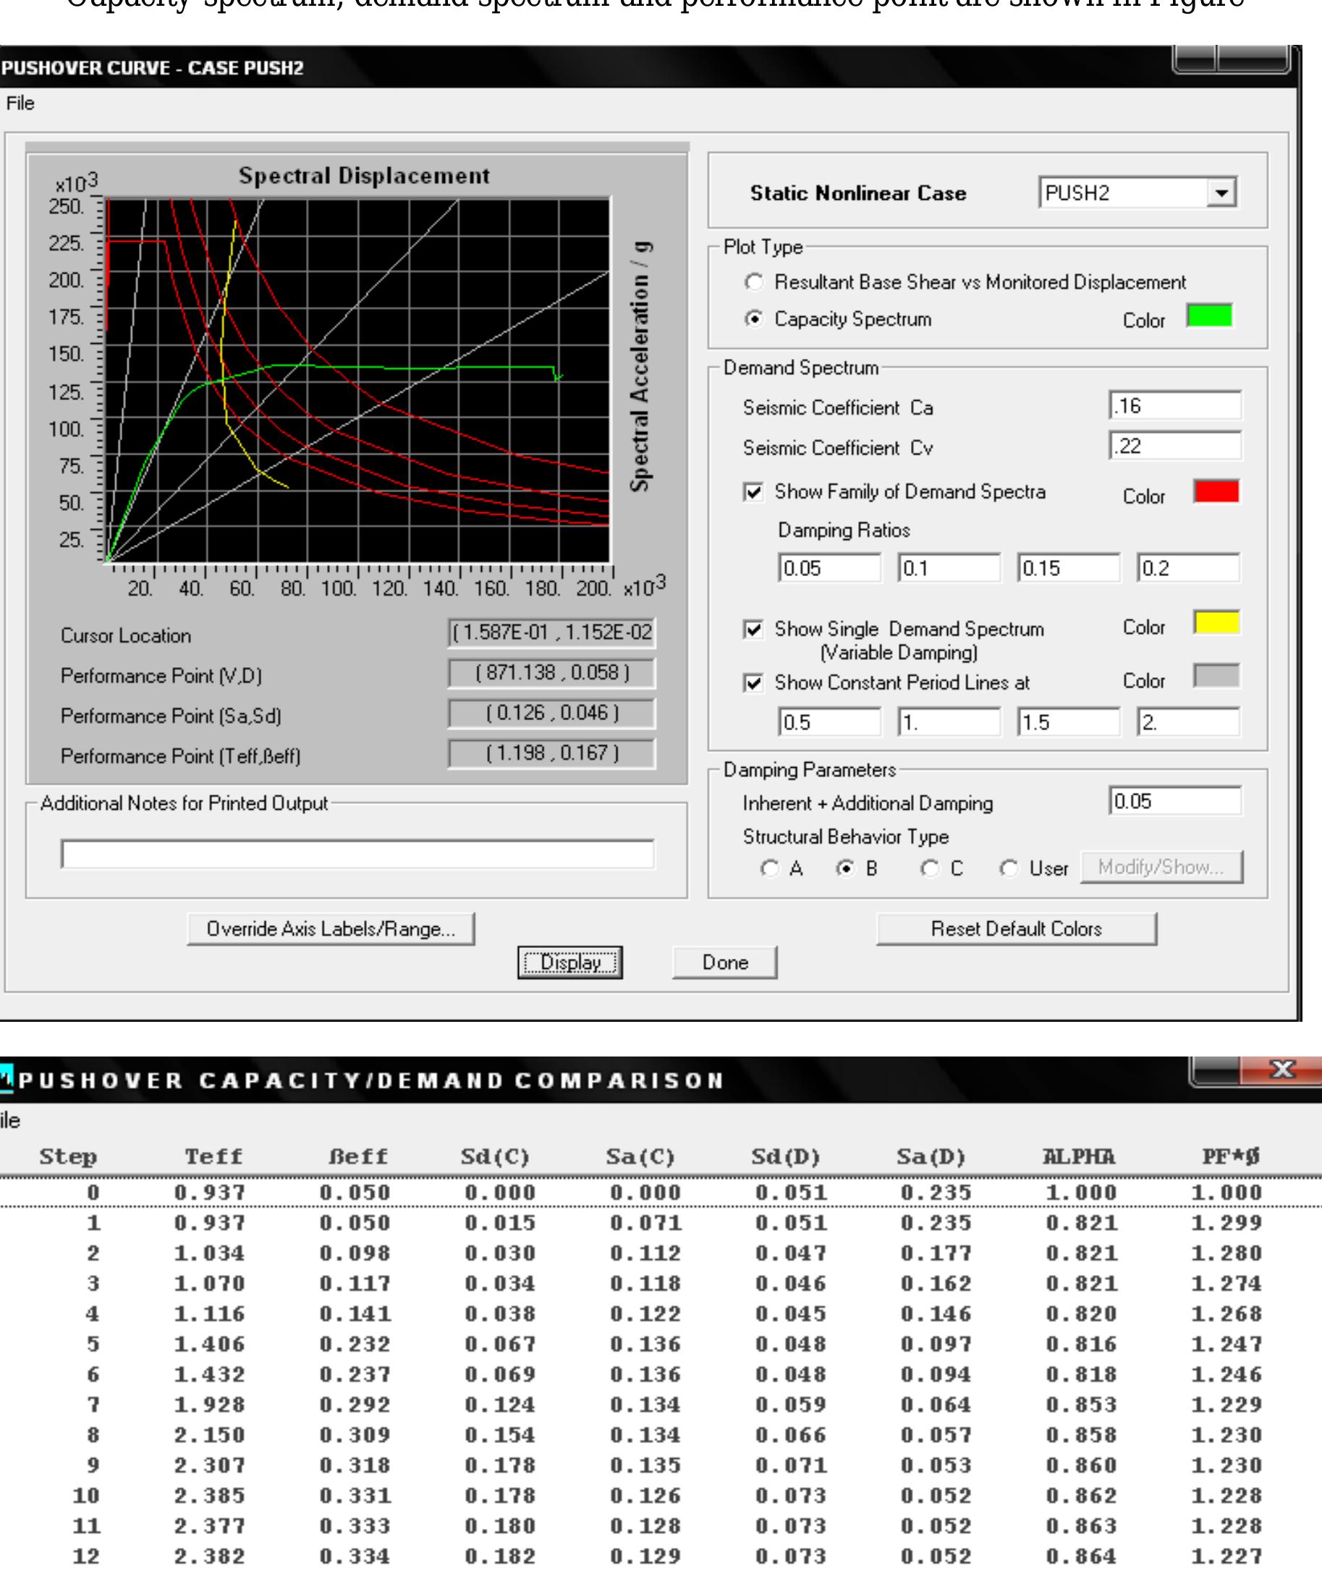Viewport: 1322px width, 1592px height.
Task: Edit the 0.2 damping ratio field
Action: (x=1189, y=568)
